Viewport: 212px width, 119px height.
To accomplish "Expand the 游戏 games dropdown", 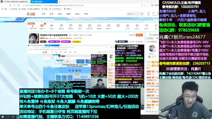I will click(78, 14).
